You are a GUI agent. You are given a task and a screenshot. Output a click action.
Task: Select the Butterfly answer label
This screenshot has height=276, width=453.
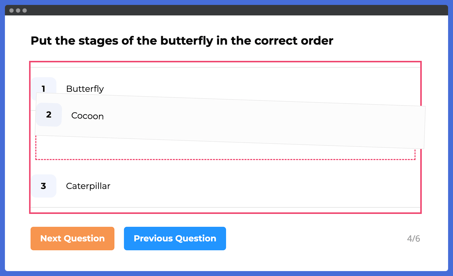coord(85,89)
